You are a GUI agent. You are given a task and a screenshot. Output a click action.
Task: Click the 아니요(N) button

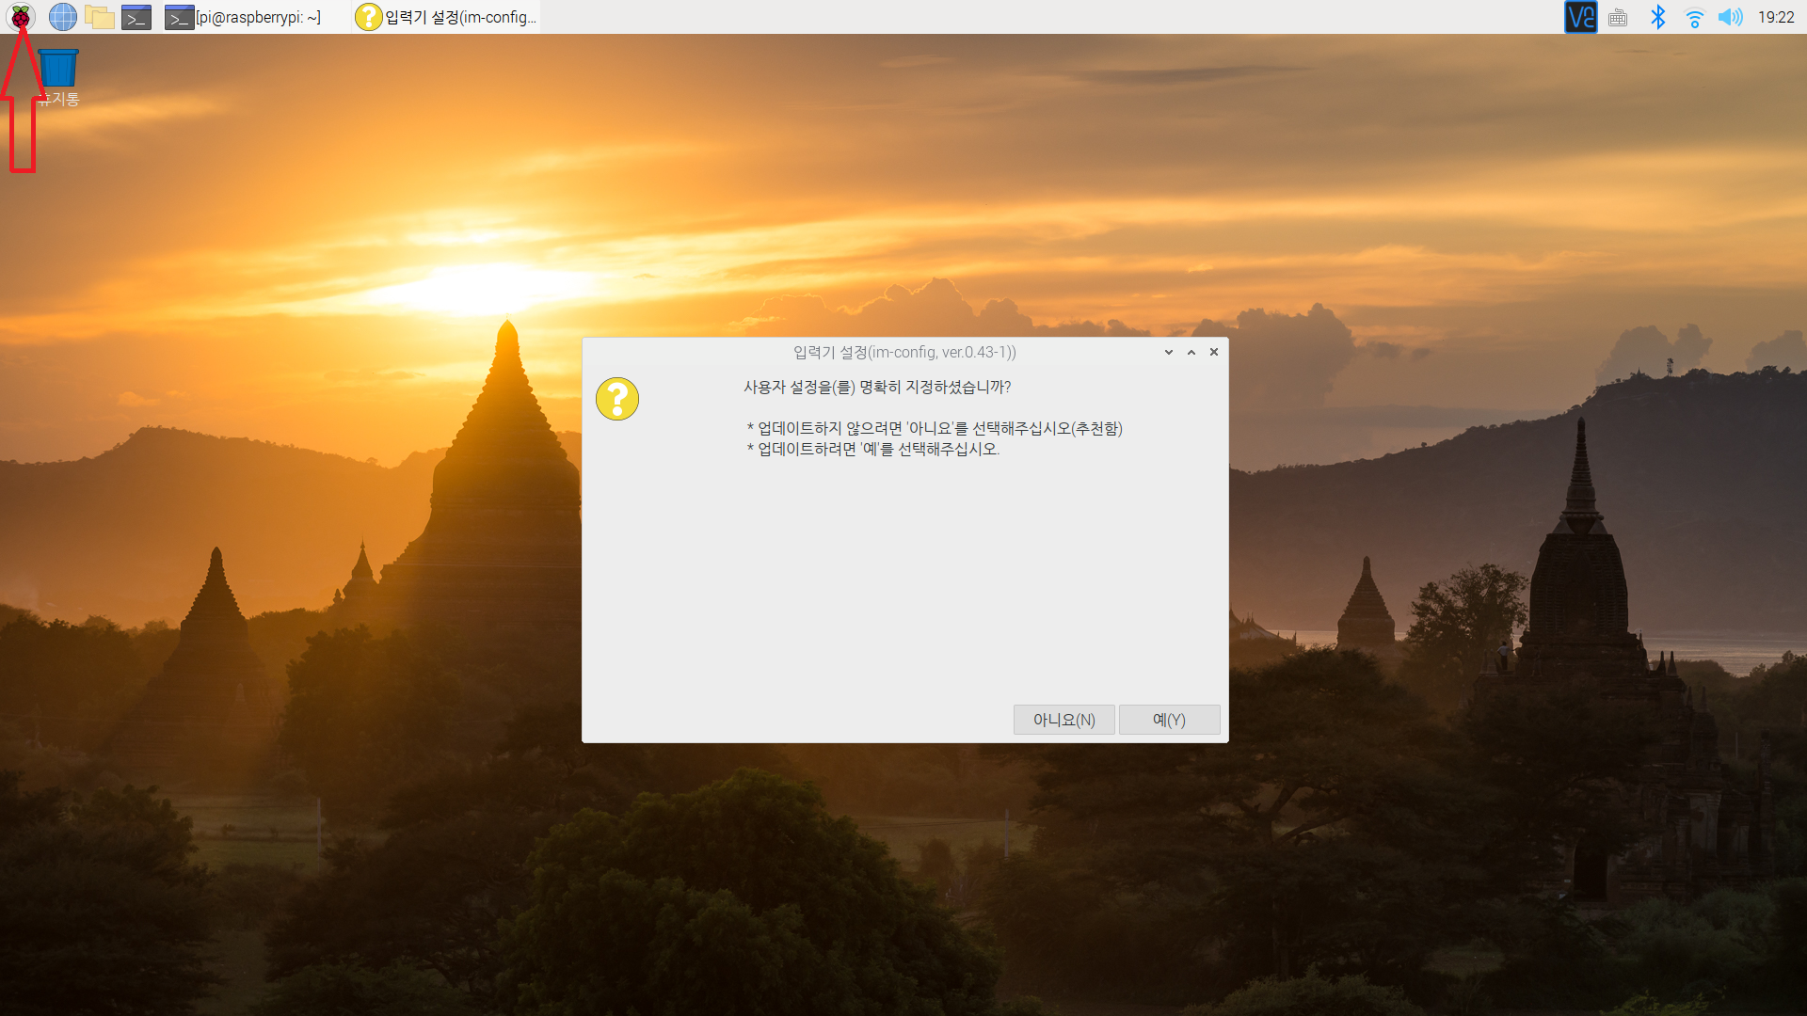click(1063, 720)
